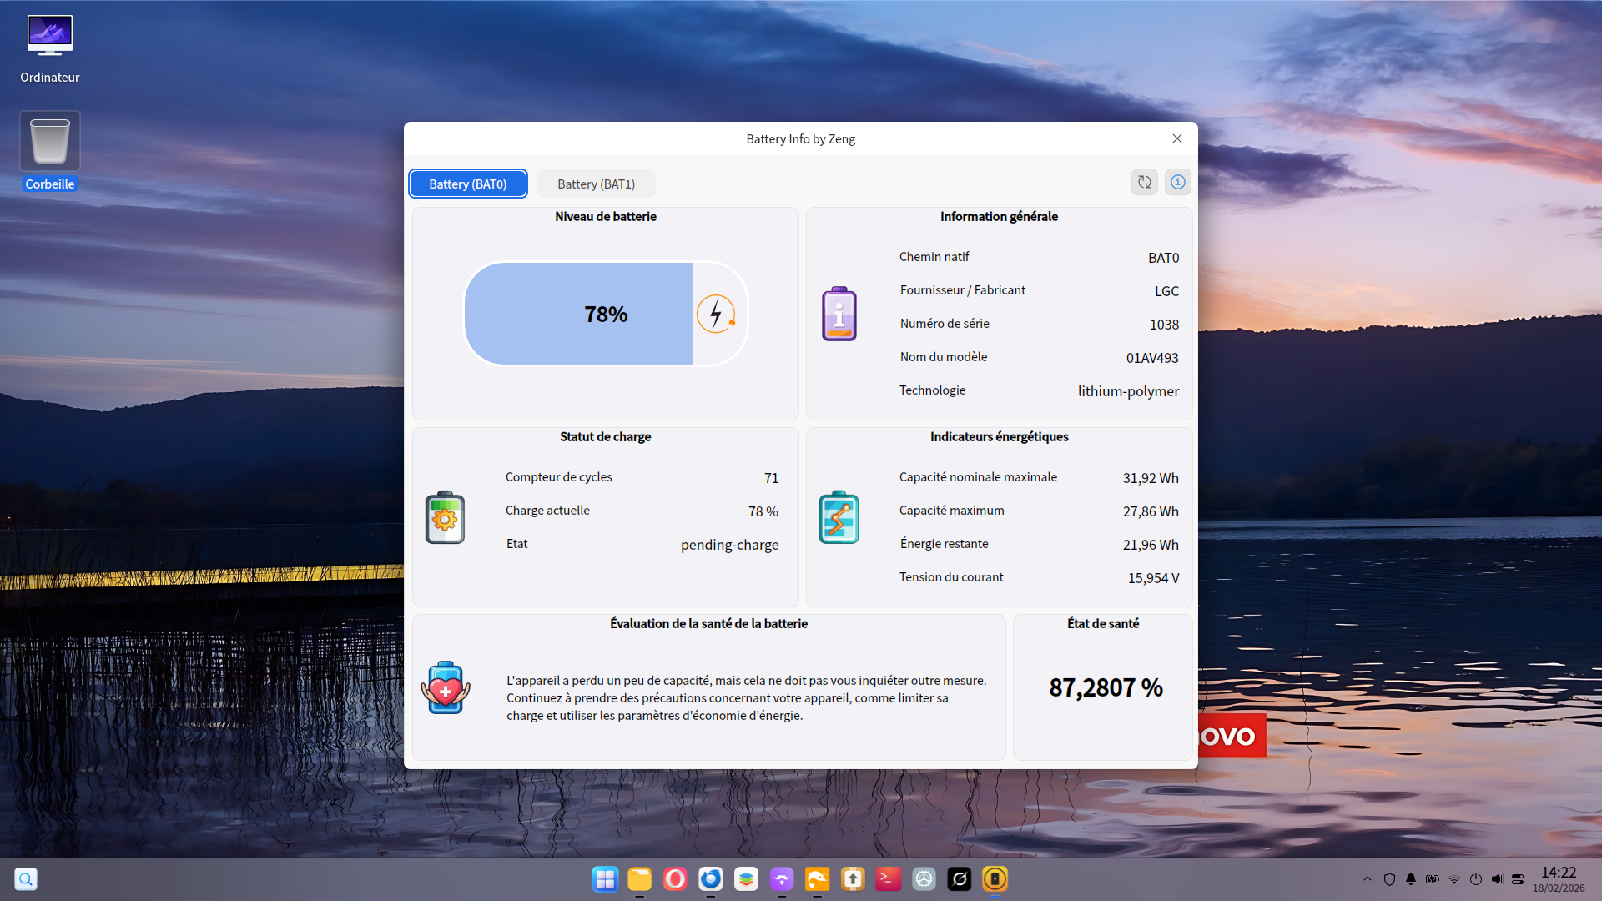Click the battery health heart icon
The image size is (1602, 901).
(x=446, y=688)
